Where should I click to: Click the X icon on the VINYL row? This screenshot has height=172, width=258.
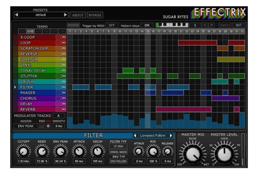pos(58,65)
